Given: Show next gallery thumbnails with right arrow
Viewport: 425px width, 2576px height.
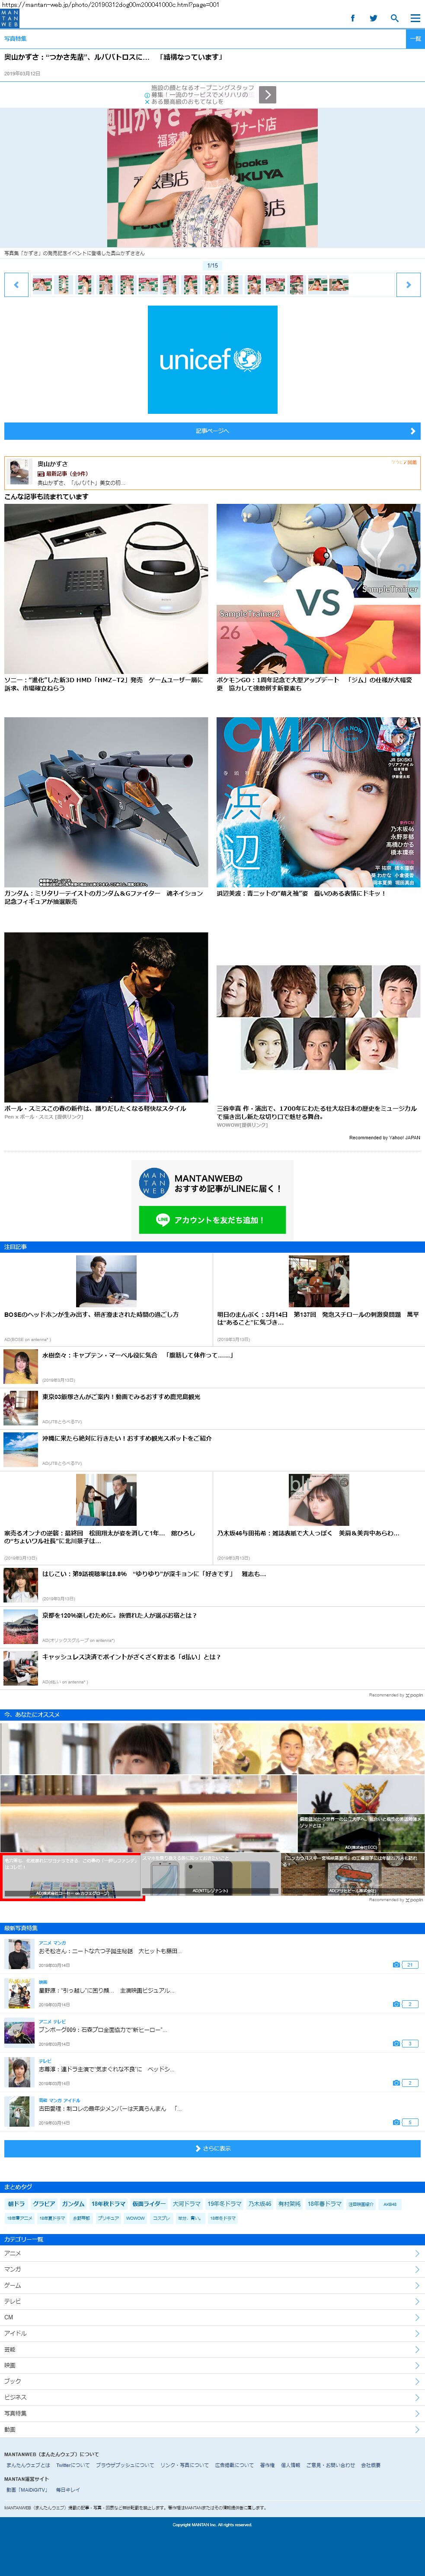Looking at the screenshot, I should (x=408, y=285).
